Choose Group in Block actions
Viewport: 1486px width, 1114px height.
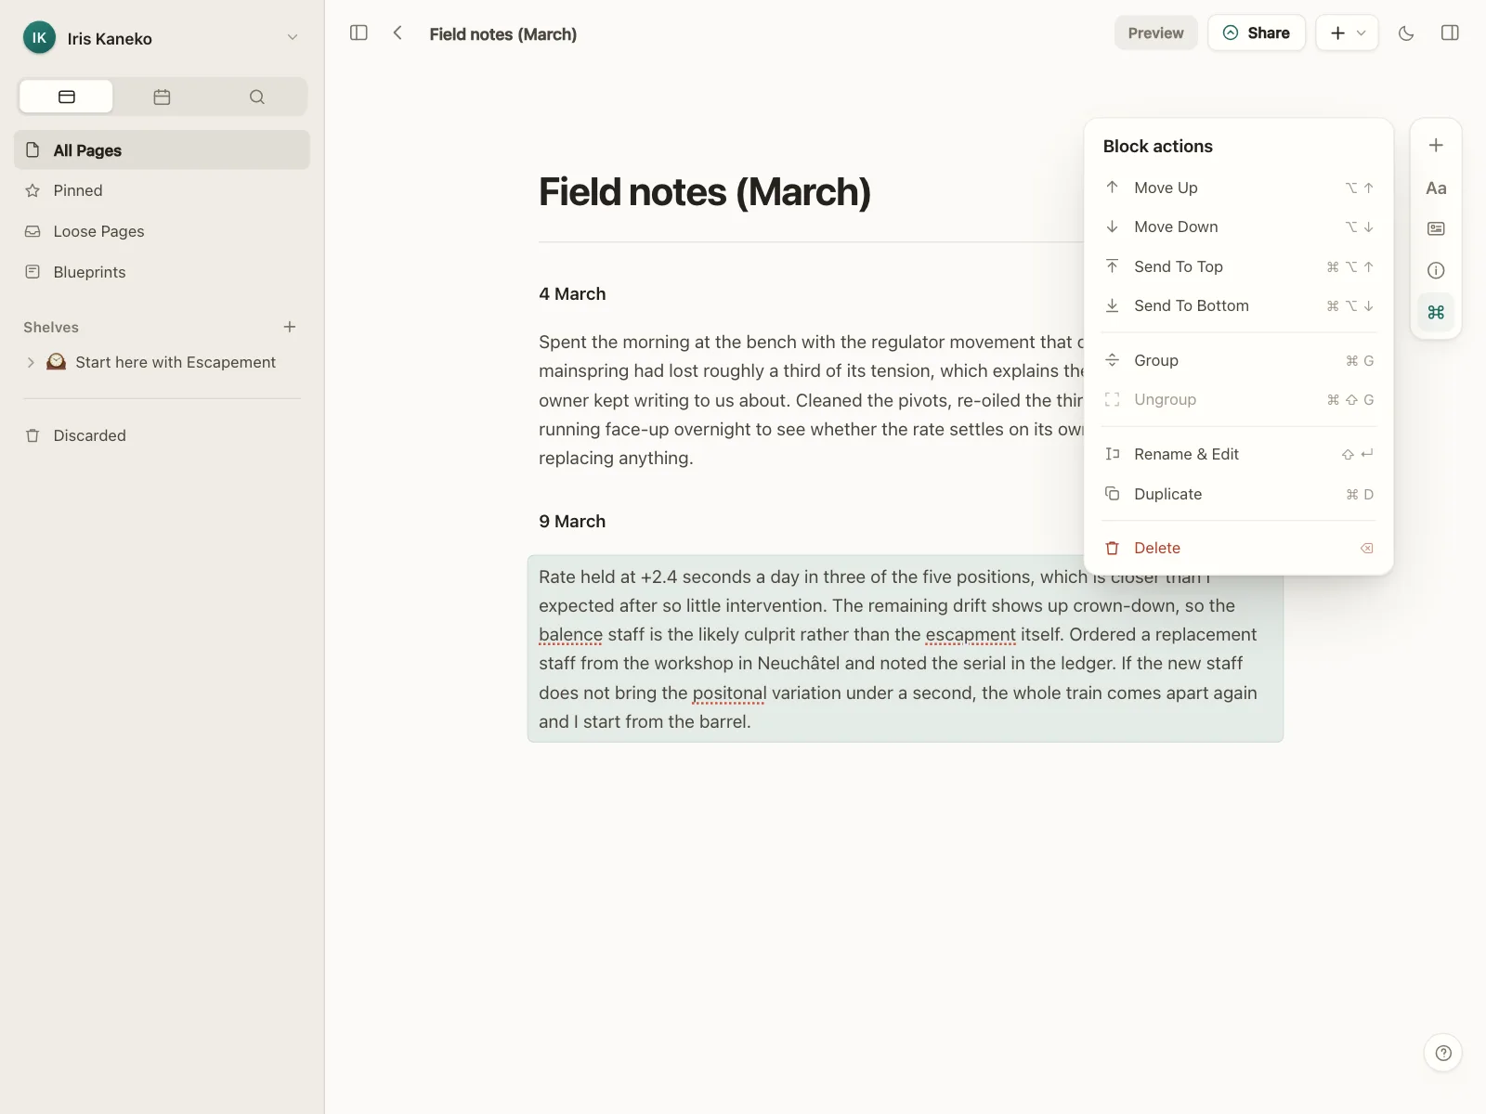pyautogui.click(x=1239, y=360)
